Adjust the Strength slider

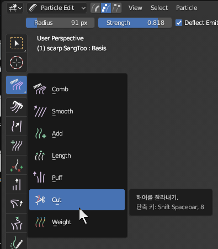pyautogui.click(x=135, y=23)
